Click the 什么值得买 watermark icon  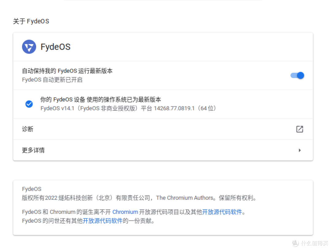point(295,244)
